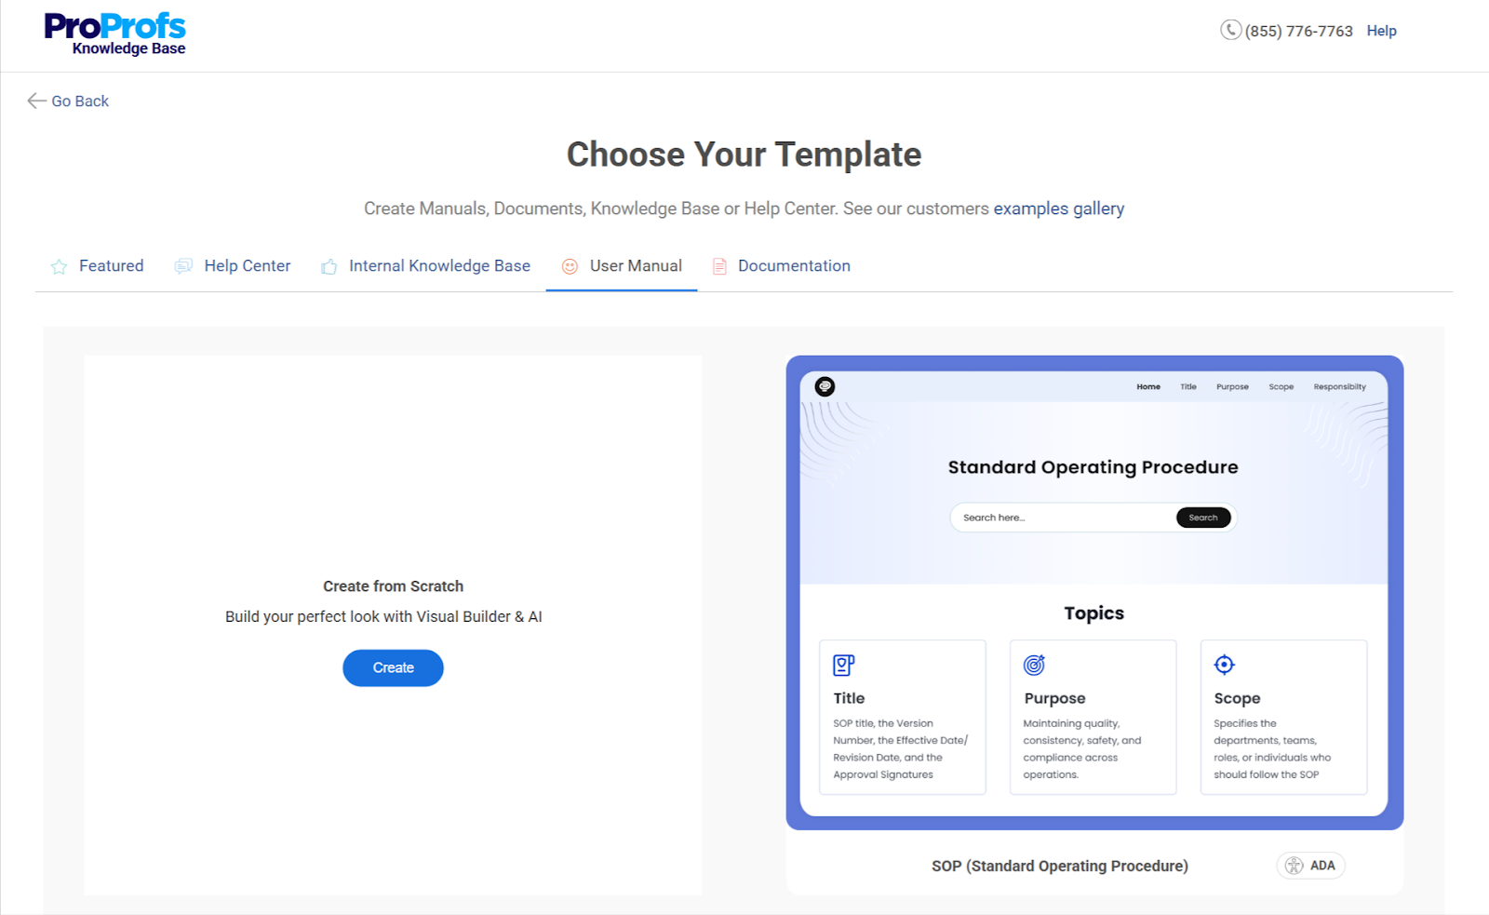Click the ProProfs Knowledge Base logo
Viewport: 1489px width, 915px height.
(114, 31)
